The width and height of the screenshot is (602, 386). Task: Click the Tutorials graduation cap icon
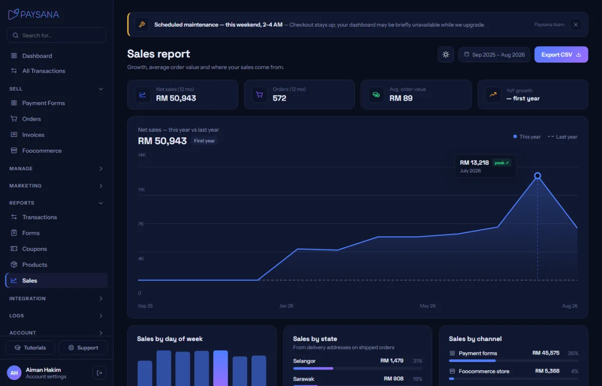coord(18,347)
